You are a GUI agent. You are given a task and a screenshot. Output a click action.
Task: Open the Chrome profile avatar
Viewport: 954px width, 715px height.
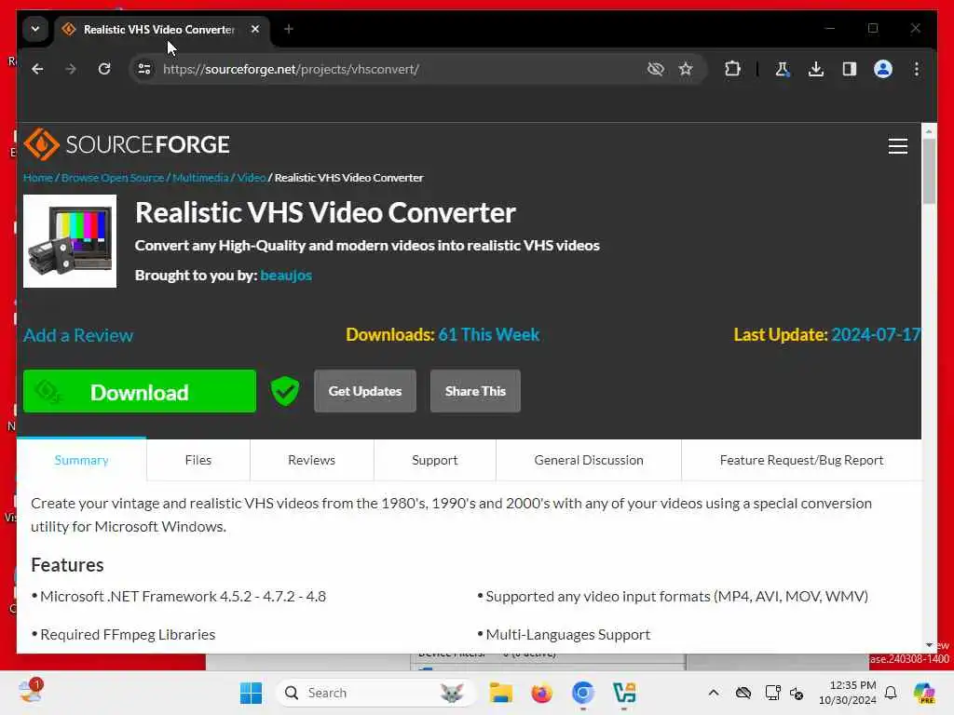click(883, 69)
